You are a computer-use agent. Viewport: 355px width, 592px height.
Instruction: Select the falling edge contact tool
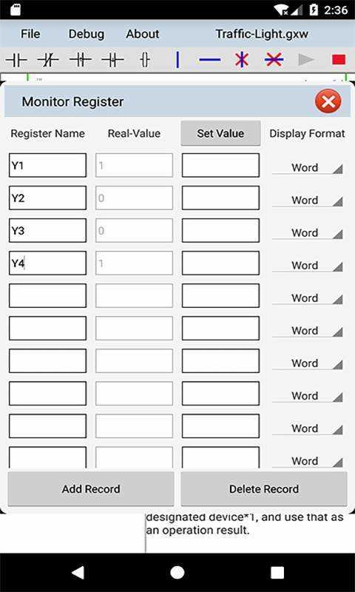pyautogui.click(x=112, y=60)
